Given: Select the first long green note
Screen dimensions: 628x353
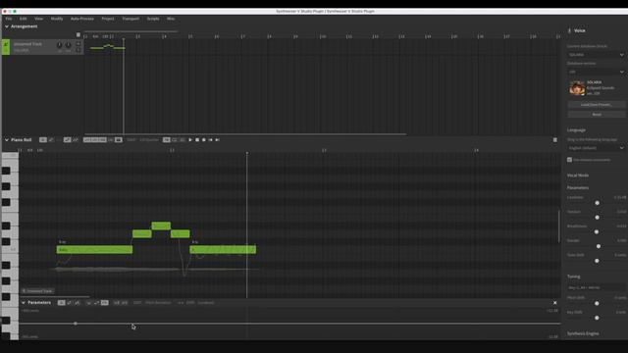Looking at the screenshot, I should click(94, 250).
